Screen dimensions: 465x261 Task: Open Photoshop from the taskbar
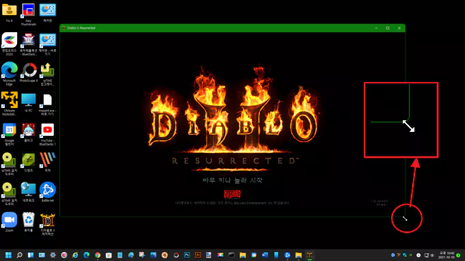(x=187, y=255)
